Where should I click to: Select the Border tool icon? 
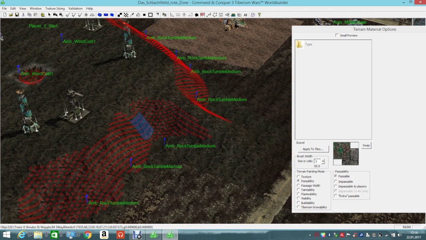221,15
